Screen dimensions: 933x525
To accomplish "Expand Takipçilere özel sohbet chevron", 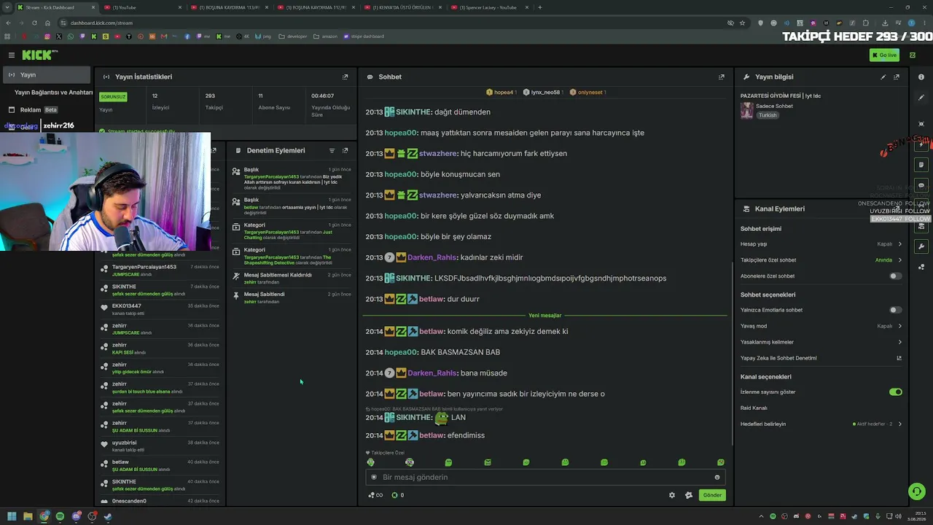I will pos(899,260).
